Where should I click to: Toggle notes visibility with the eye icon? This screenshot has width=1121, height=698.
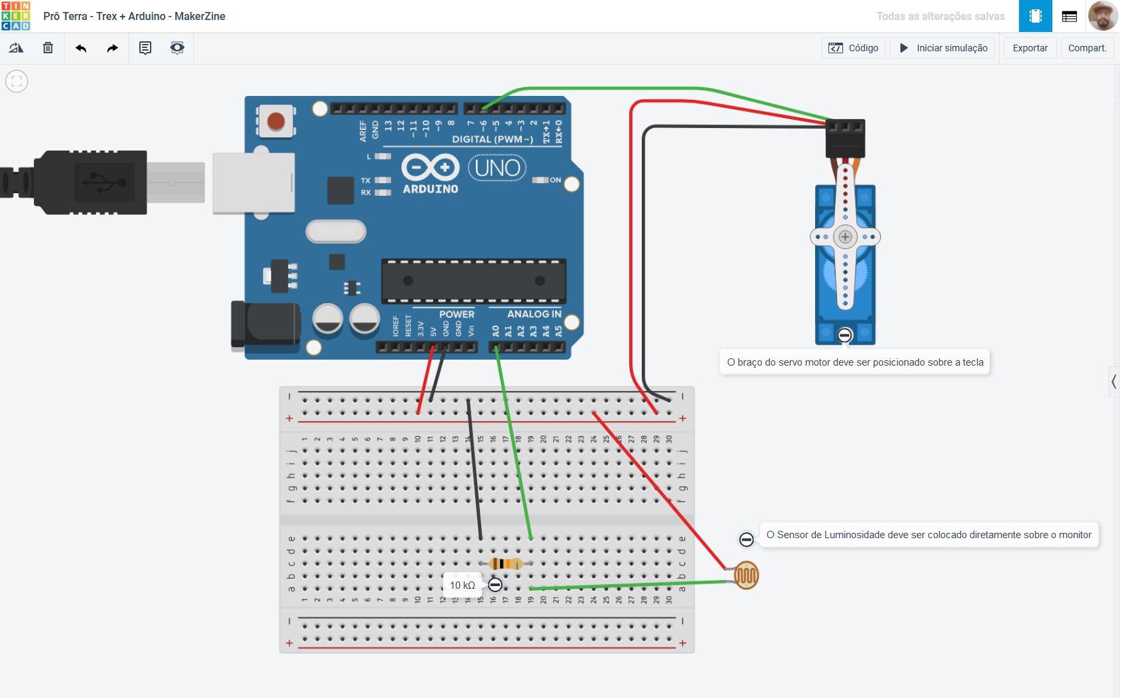pyautogui.click(x=177, y=48)
